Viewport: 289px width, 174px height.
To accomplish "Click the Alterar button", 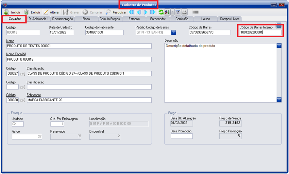I will (51, 12).
